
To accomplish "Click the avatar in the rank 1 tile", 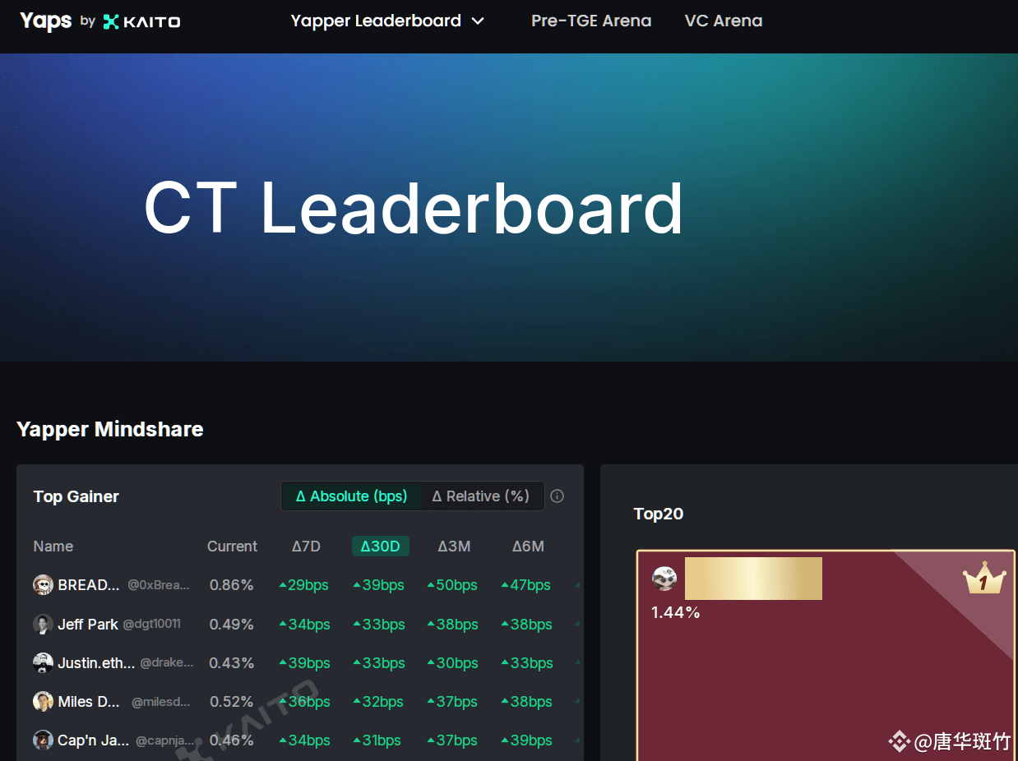I will (x=664, y=579).
